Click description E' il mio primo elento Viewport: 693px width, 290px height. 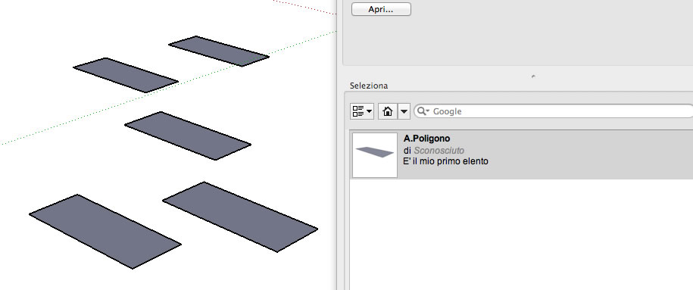pyautogui.click(x=445, y=161)
